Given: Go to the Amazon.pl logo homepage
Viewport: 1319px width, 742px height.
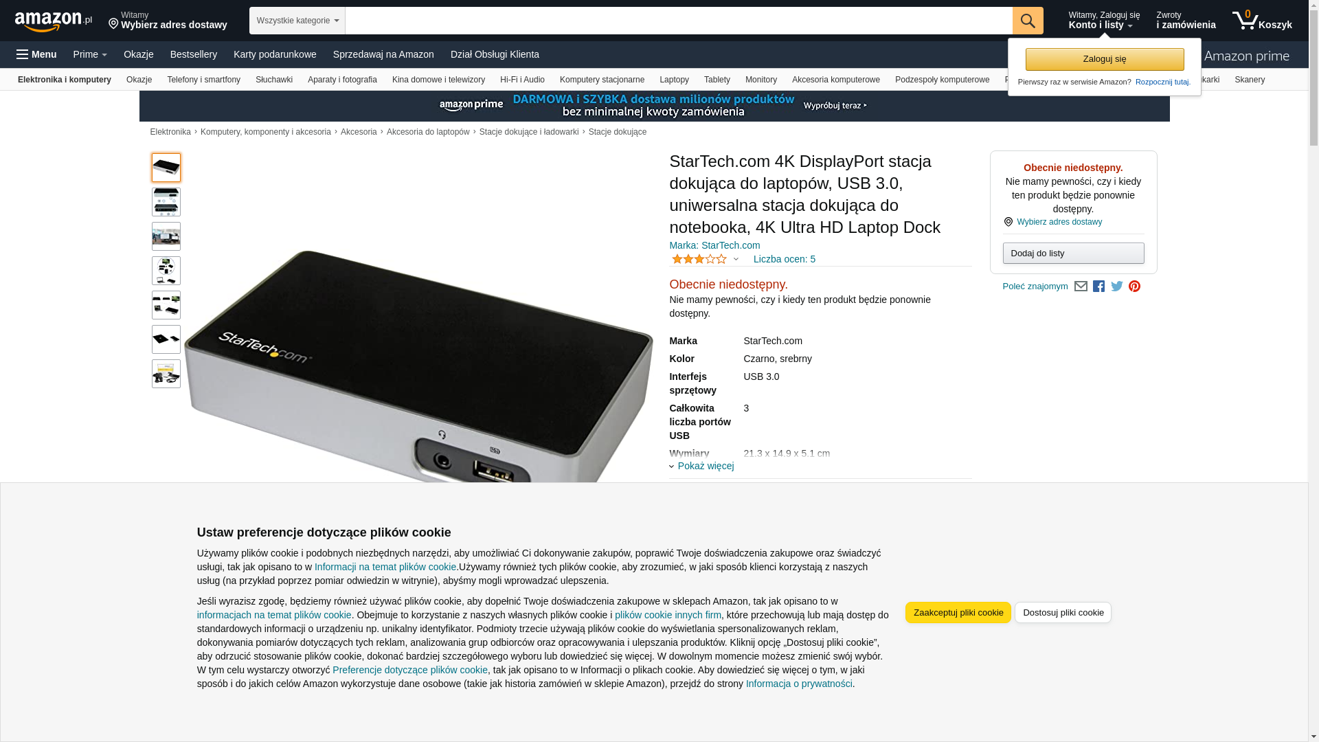Looking at the screenshot, I should pyautogui.click(x=54, y=21).
